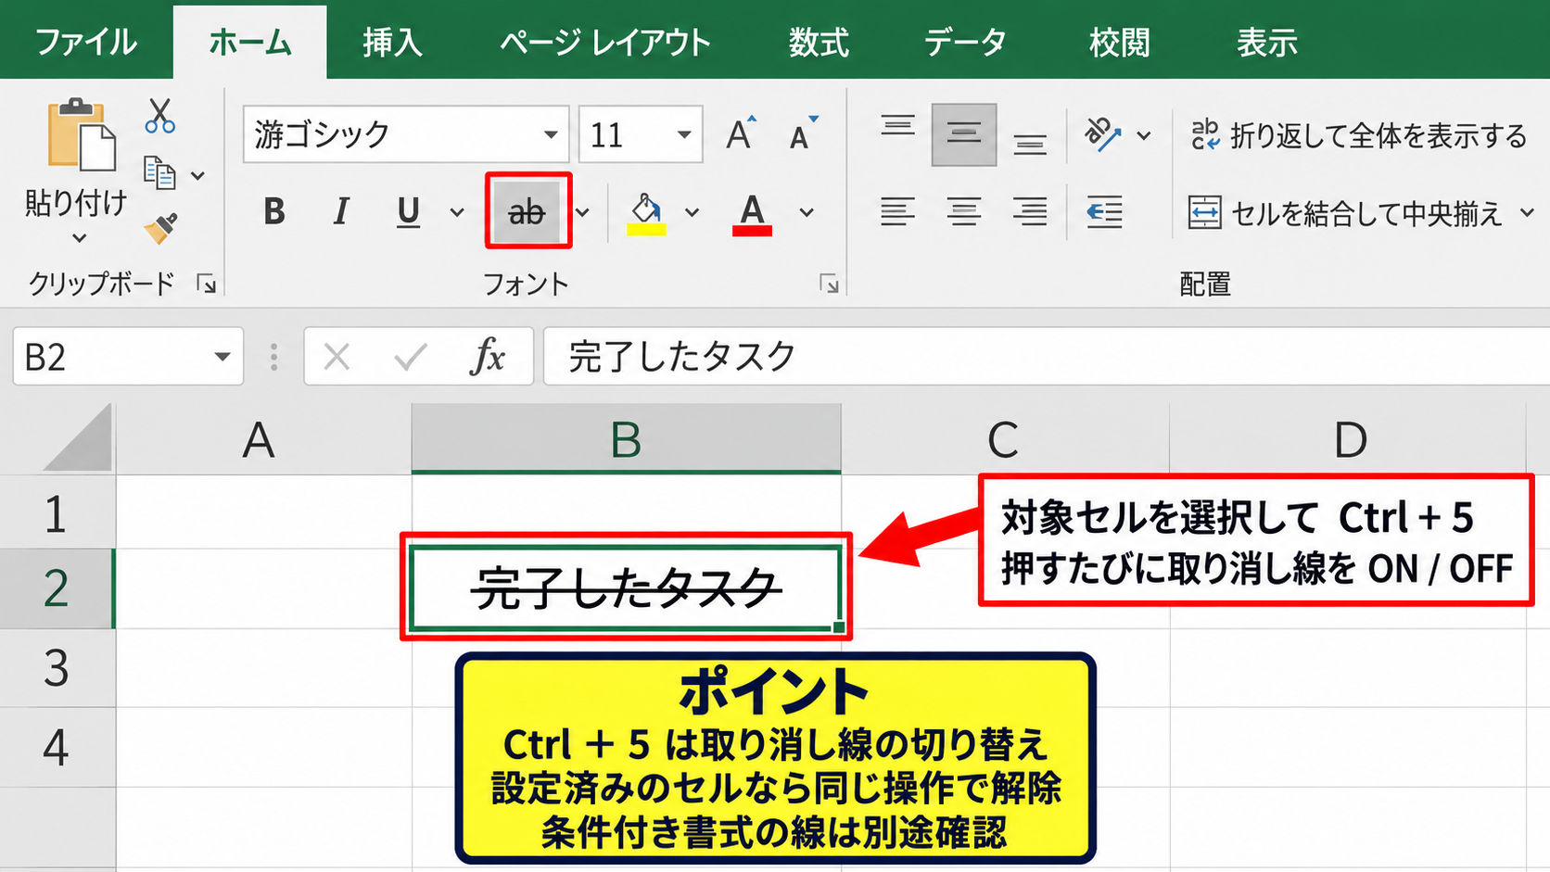Select column B header
Image resolution: width=1550 pixels, height=872 pixels.
click(x=626, y=439)
